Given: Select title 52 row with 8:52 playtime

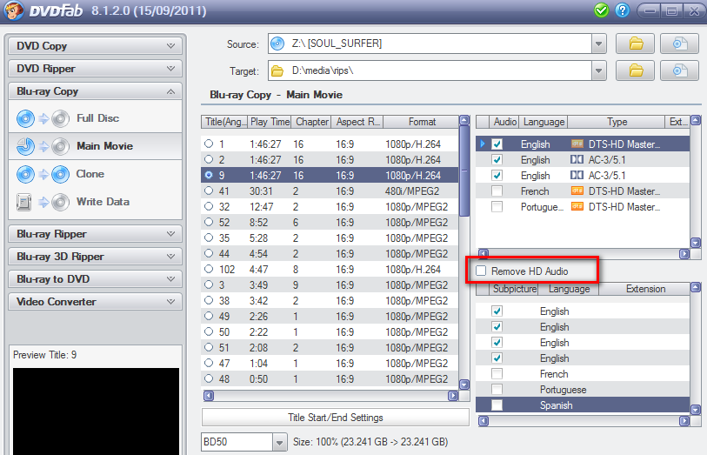Looking at the screenshot, I should (x=330, y=223).
